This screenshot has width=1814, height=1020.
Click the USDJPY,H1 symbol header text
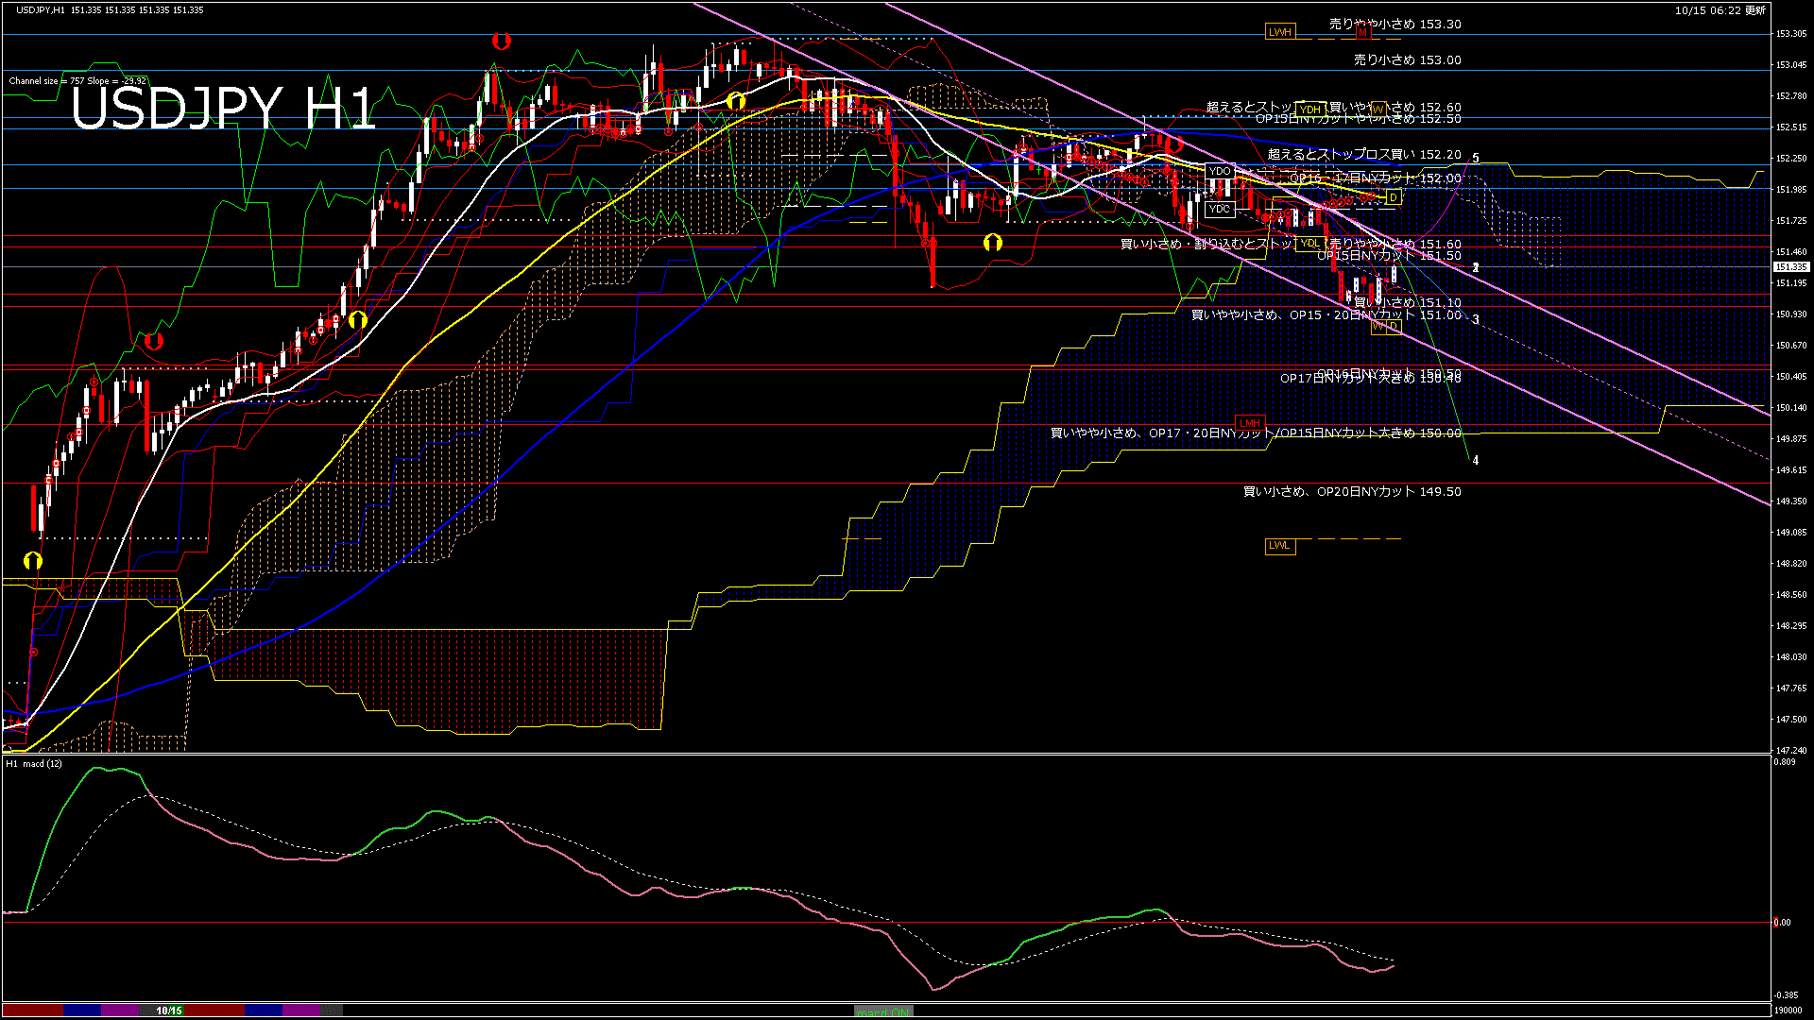tap(41, 9)
